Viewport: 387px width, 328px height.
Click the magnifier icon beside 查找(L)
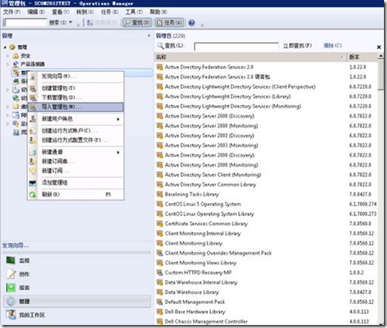click(160, 45)
